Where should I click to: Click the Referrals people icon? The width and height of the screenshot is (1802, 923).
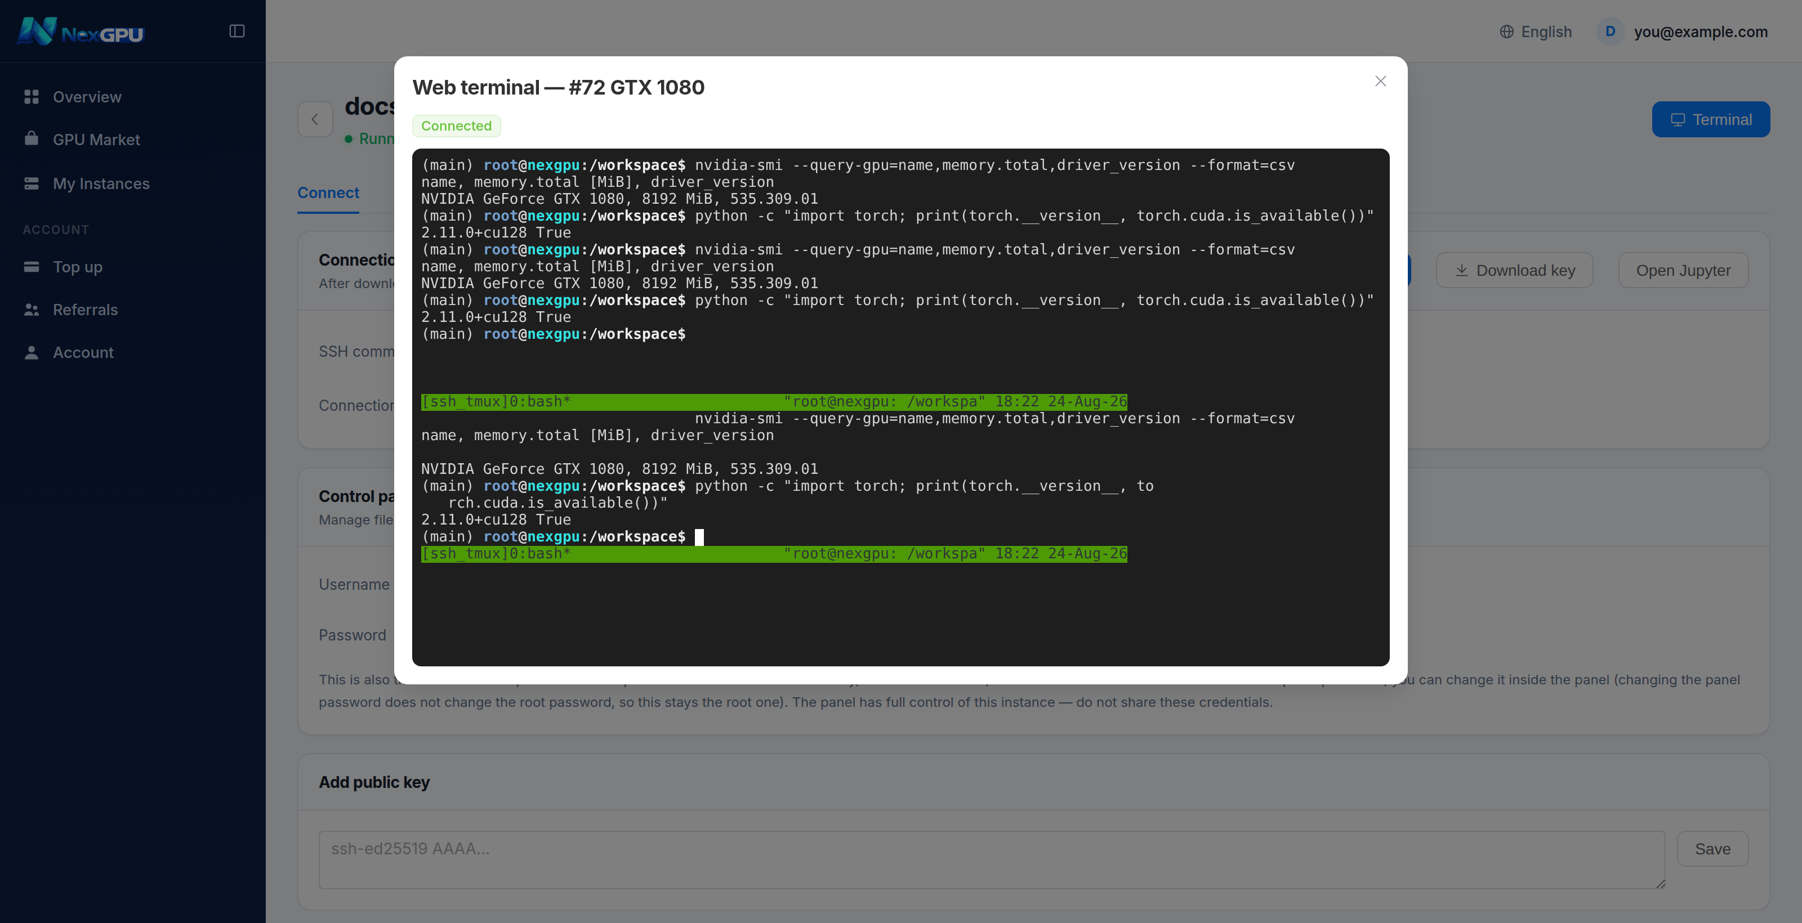click(32, 309)
